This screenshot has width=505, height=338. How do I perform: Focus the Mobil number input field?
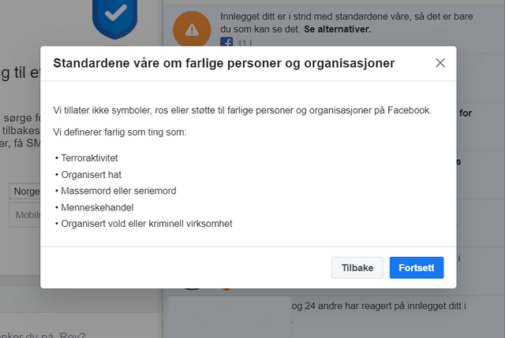click(x=25, y=215)
